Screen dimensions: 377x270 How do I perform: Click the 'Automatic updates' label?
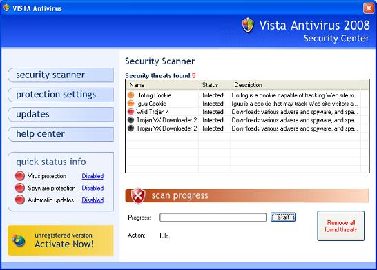point(50,200)
